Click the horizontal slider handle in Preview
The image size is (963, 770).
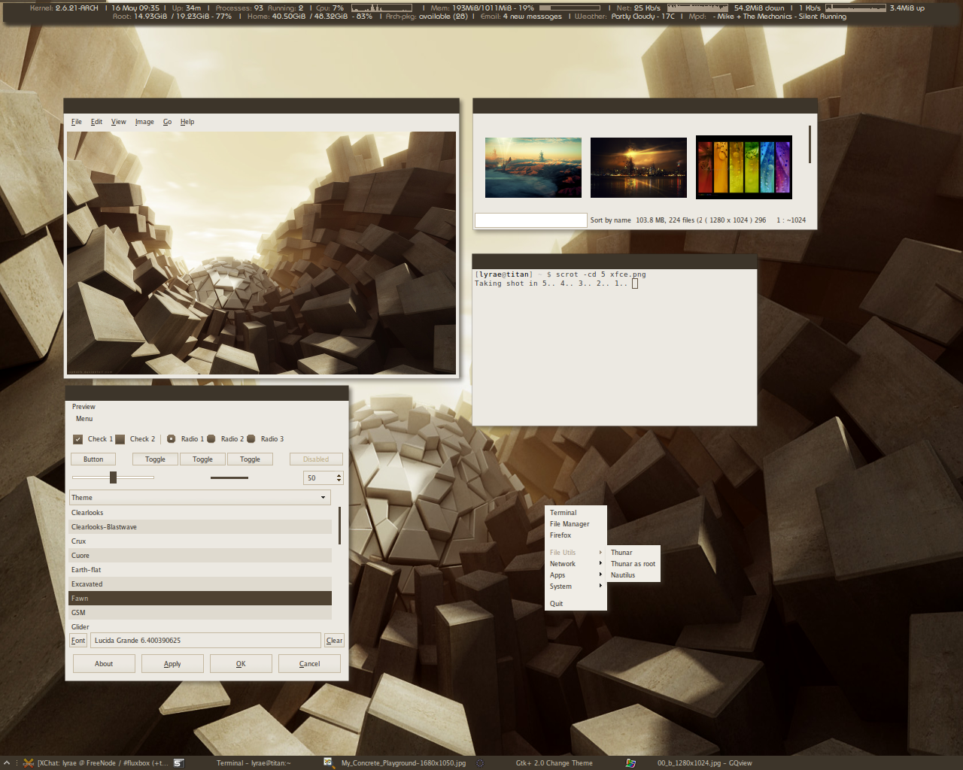coord(113,477)
